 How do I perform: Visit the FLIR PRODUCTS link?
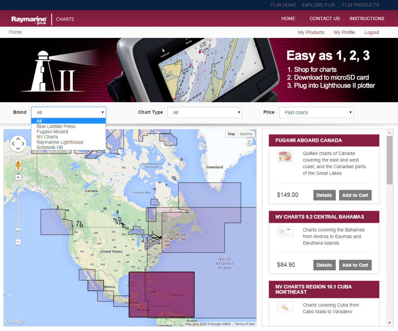(360, 5)
